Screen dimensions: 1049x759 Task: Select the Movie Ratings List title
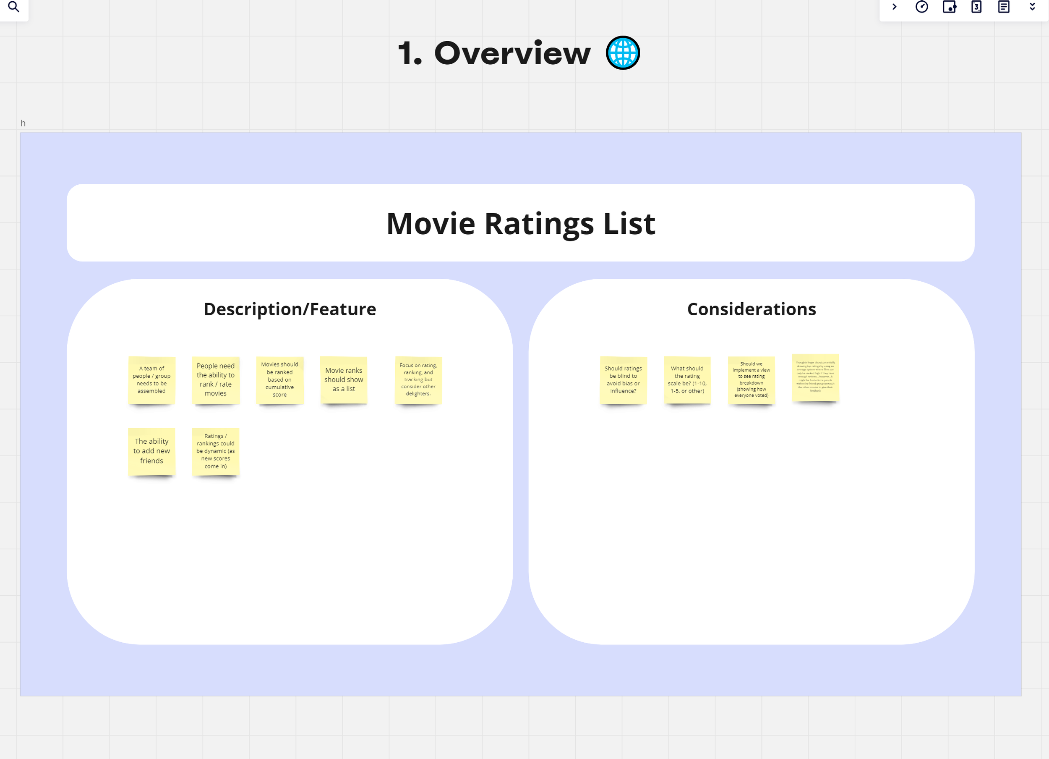click(x=520, y=223)
